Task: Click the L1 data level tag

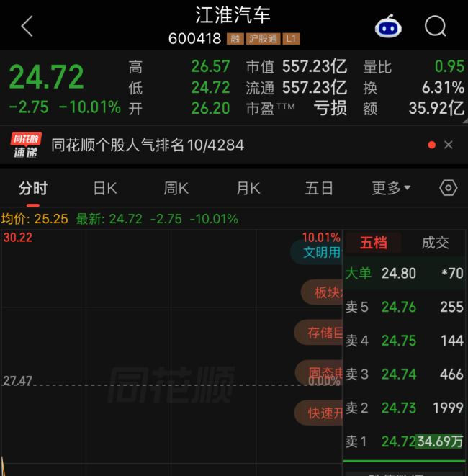Action: 291,39
